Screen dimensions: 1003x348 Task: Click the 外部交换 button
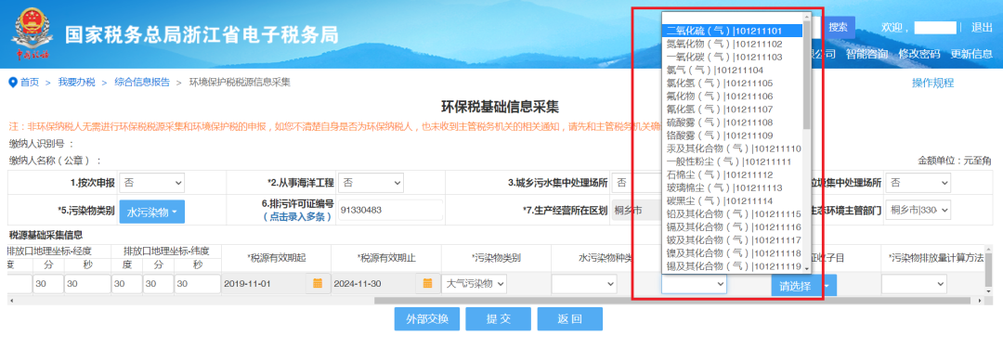(426, 319)
